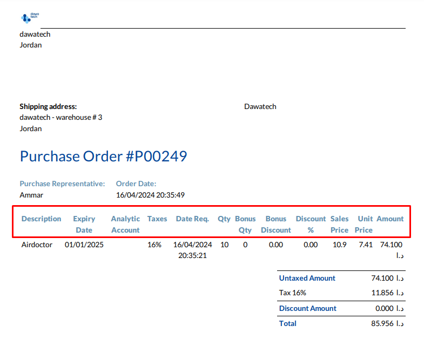Screen dimensions: 424x346
Task: Click sales price value '10.9'
Action: [x=340, y=245]
